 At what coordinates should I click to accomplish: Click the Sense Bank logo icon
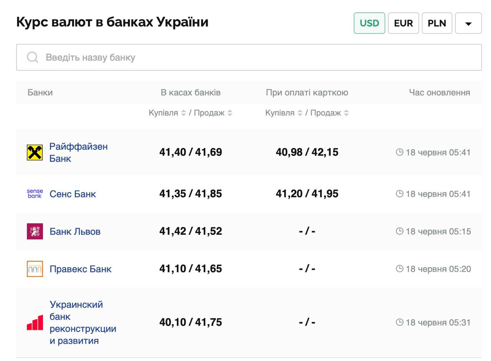[x=35, y=194]
